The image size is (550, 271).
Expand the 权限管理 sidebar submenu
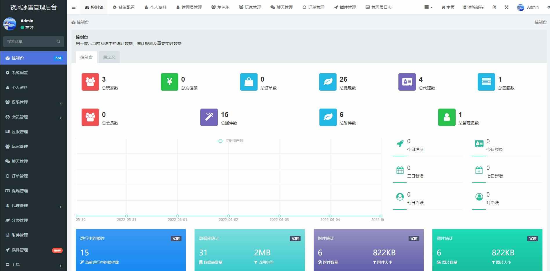34,102
